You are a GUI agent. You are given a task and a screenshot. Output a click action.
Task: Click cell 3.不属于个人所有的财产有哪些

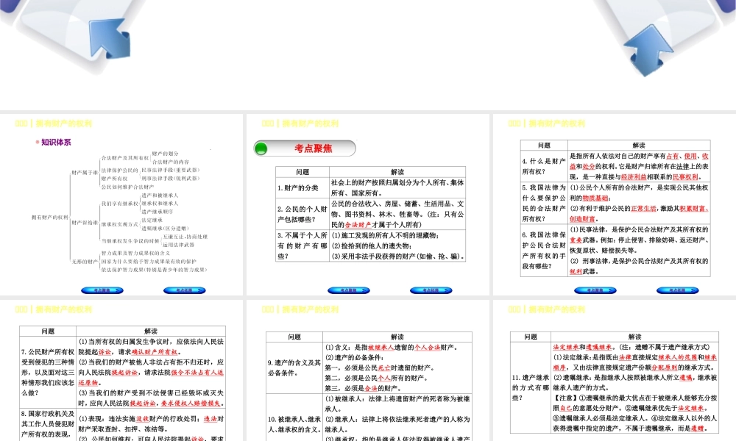302,245
